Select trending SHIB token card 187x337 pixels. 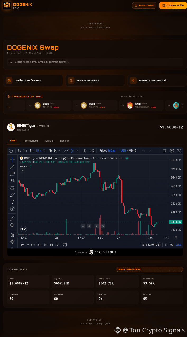[x=141, y=105]
